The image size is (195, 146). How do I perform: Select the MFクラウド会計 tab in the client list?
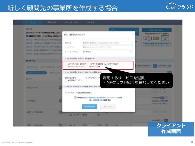(x=32, y=67)
